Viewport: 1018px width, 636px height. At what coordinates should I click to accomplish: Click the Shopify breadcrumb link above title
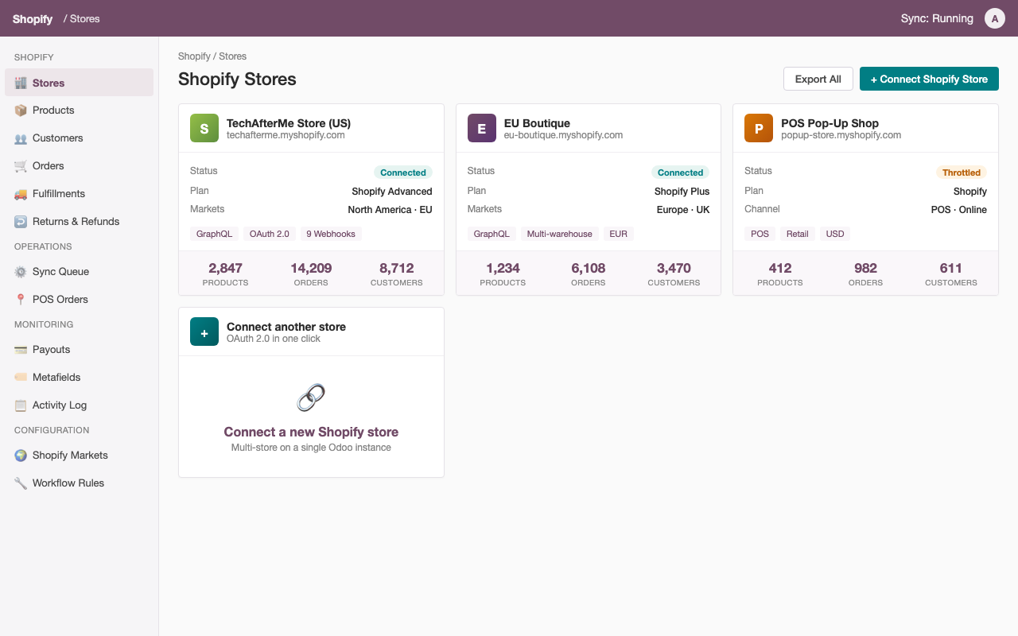194,56
